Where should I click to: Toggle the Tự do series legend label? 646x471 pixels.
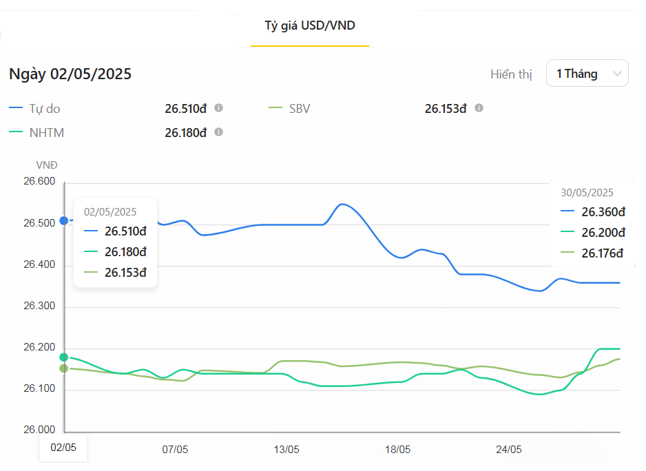(45, 108)
